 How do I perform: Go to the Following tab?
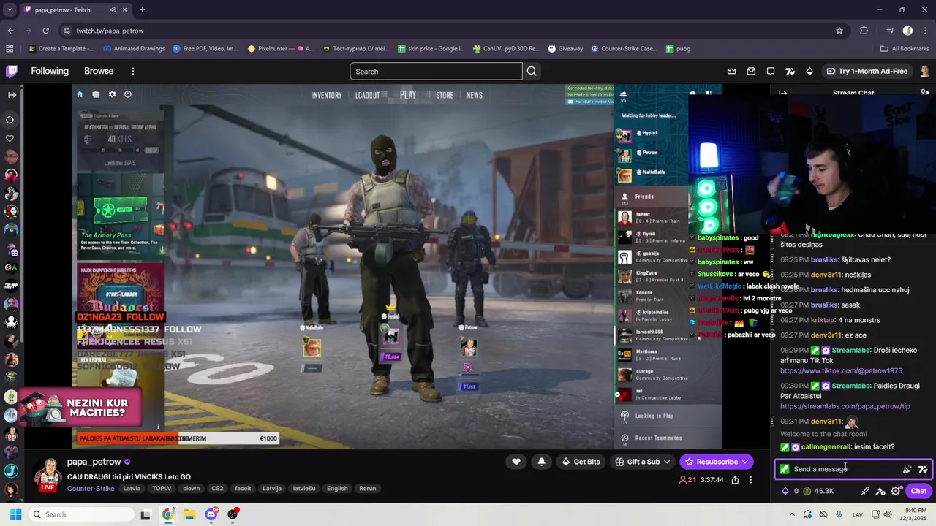50,71
